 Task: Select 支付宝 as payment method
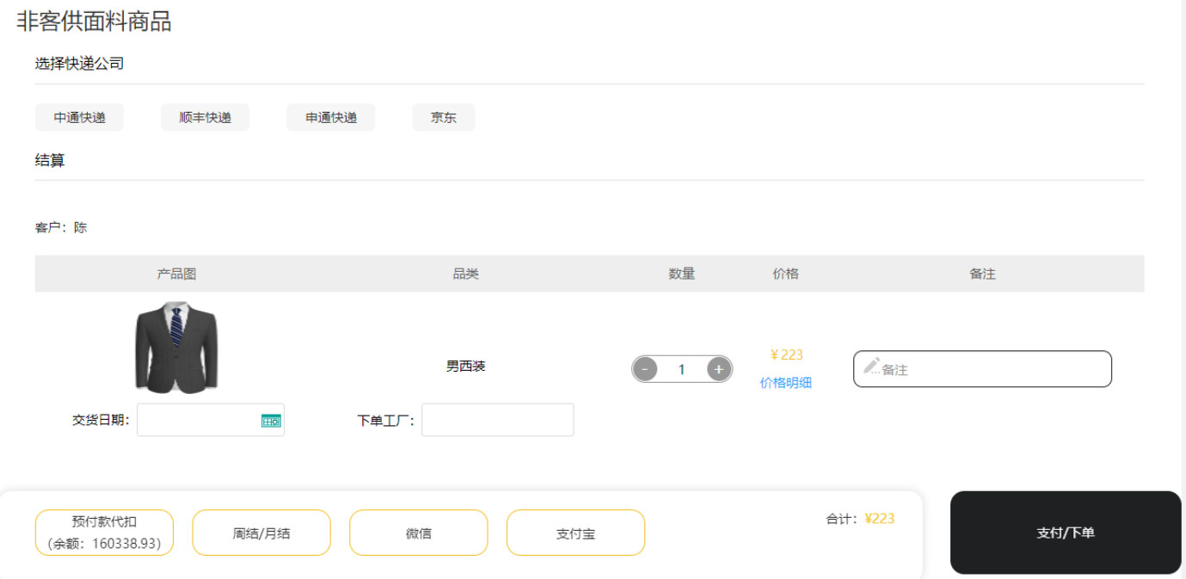575,533
